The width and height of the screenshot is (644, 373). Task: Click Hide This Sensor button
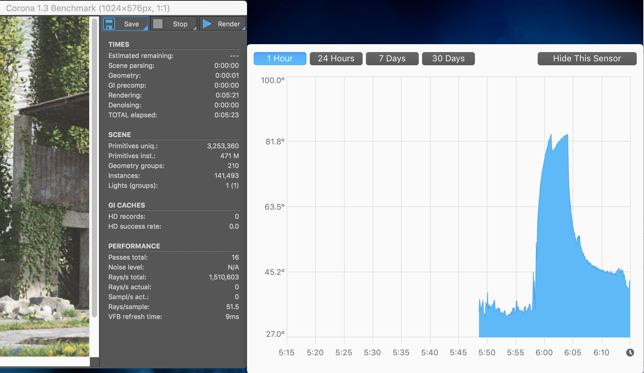(x=587, y=58)
